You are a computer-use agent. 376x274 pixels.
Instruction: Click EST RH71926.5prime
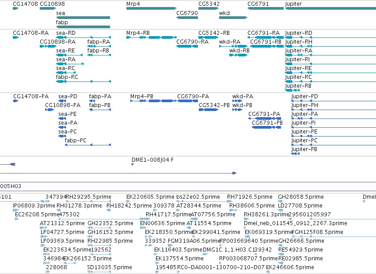point(250,197)
